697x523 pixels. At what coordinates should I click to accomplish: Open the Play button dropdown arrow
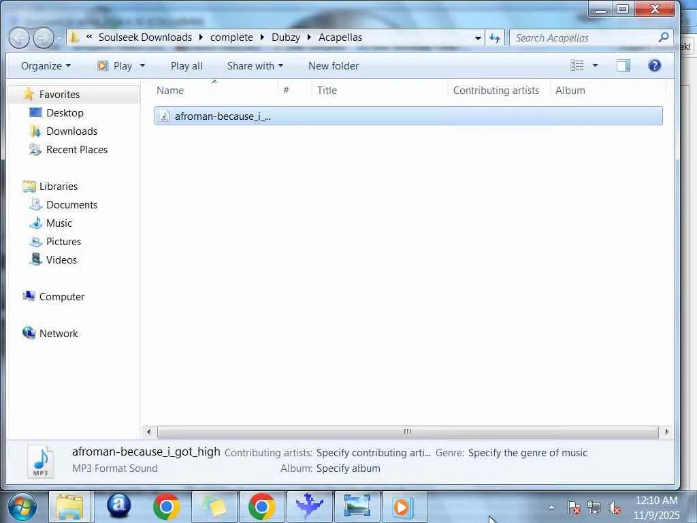[x=142, y=66]
